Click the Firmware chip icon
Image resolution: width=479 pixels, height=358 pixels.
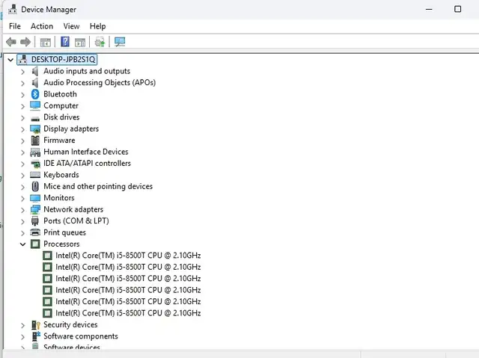35,141
